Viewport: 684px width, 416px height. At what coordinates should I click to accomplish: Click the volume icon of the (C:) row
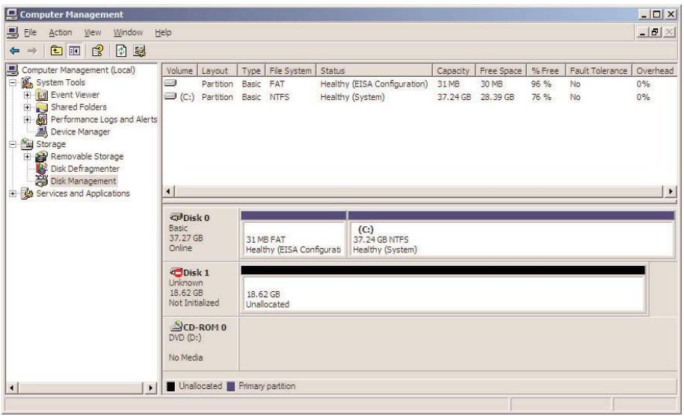coord(170,96)
